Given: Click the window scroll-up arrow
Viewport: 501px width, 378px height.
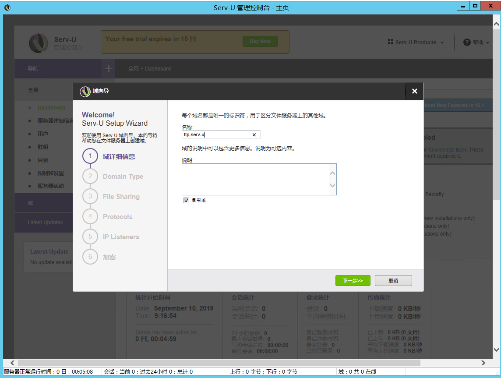Looking at the screenshot, I should click(496, 24).
